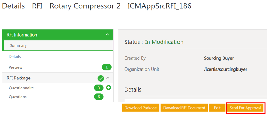268x116 pixels.
Task: Click the Questions count badge showing 6
Action: point(99,97)
